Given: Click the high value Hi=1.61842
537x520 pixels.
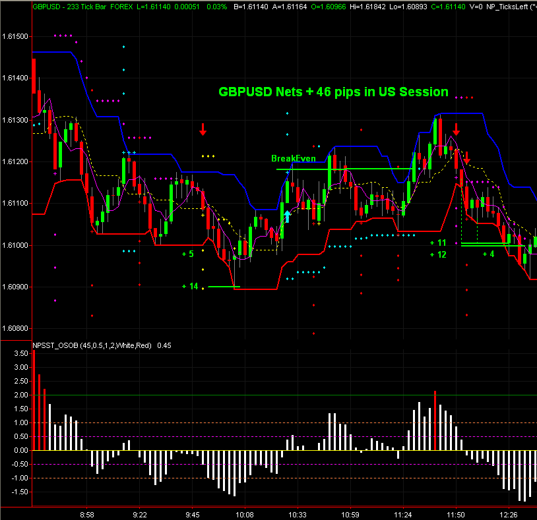Looking at the screenshot, I should point(368,7).
